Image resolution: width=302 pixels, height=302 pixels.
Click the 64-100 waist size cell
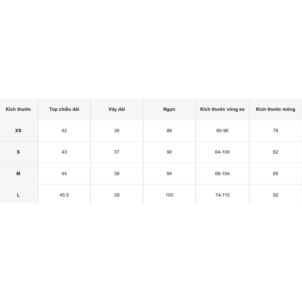click(x=222, y=152)
